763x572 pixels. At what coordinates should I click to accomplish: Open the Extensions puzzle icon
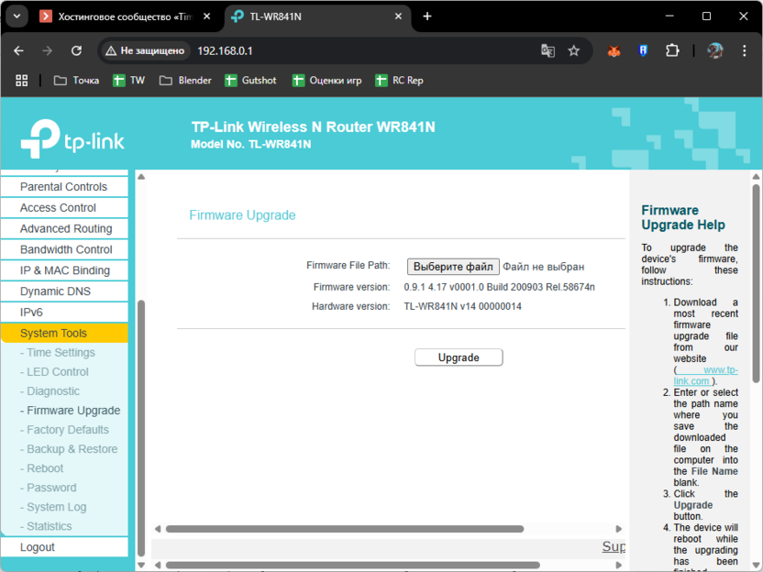coord(672,50)
